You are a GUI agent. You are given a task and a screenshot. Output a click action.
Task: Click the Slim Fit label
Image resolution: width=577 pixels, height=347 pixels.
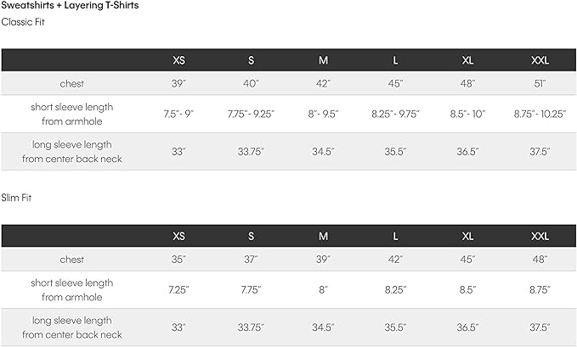tap(18, 198)
